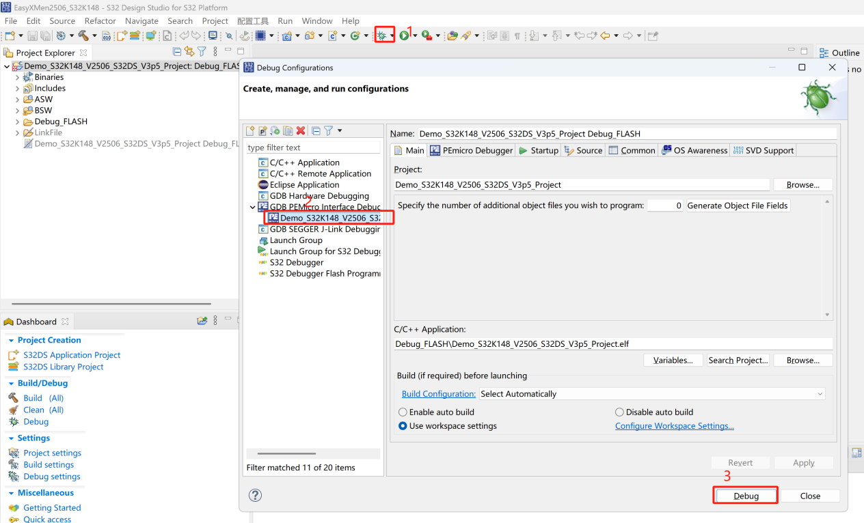Click the Generate Object File Fields button

pyautogui.click(x=738, y=206)
